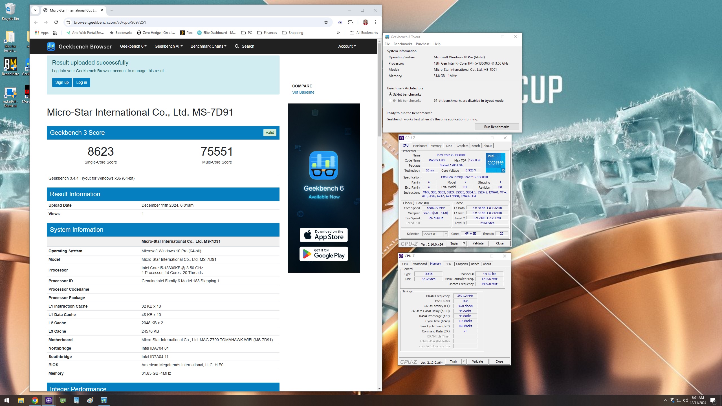The image size is (722, 406).
Task: Open the Plex bookmark
Action: [186, 33]
